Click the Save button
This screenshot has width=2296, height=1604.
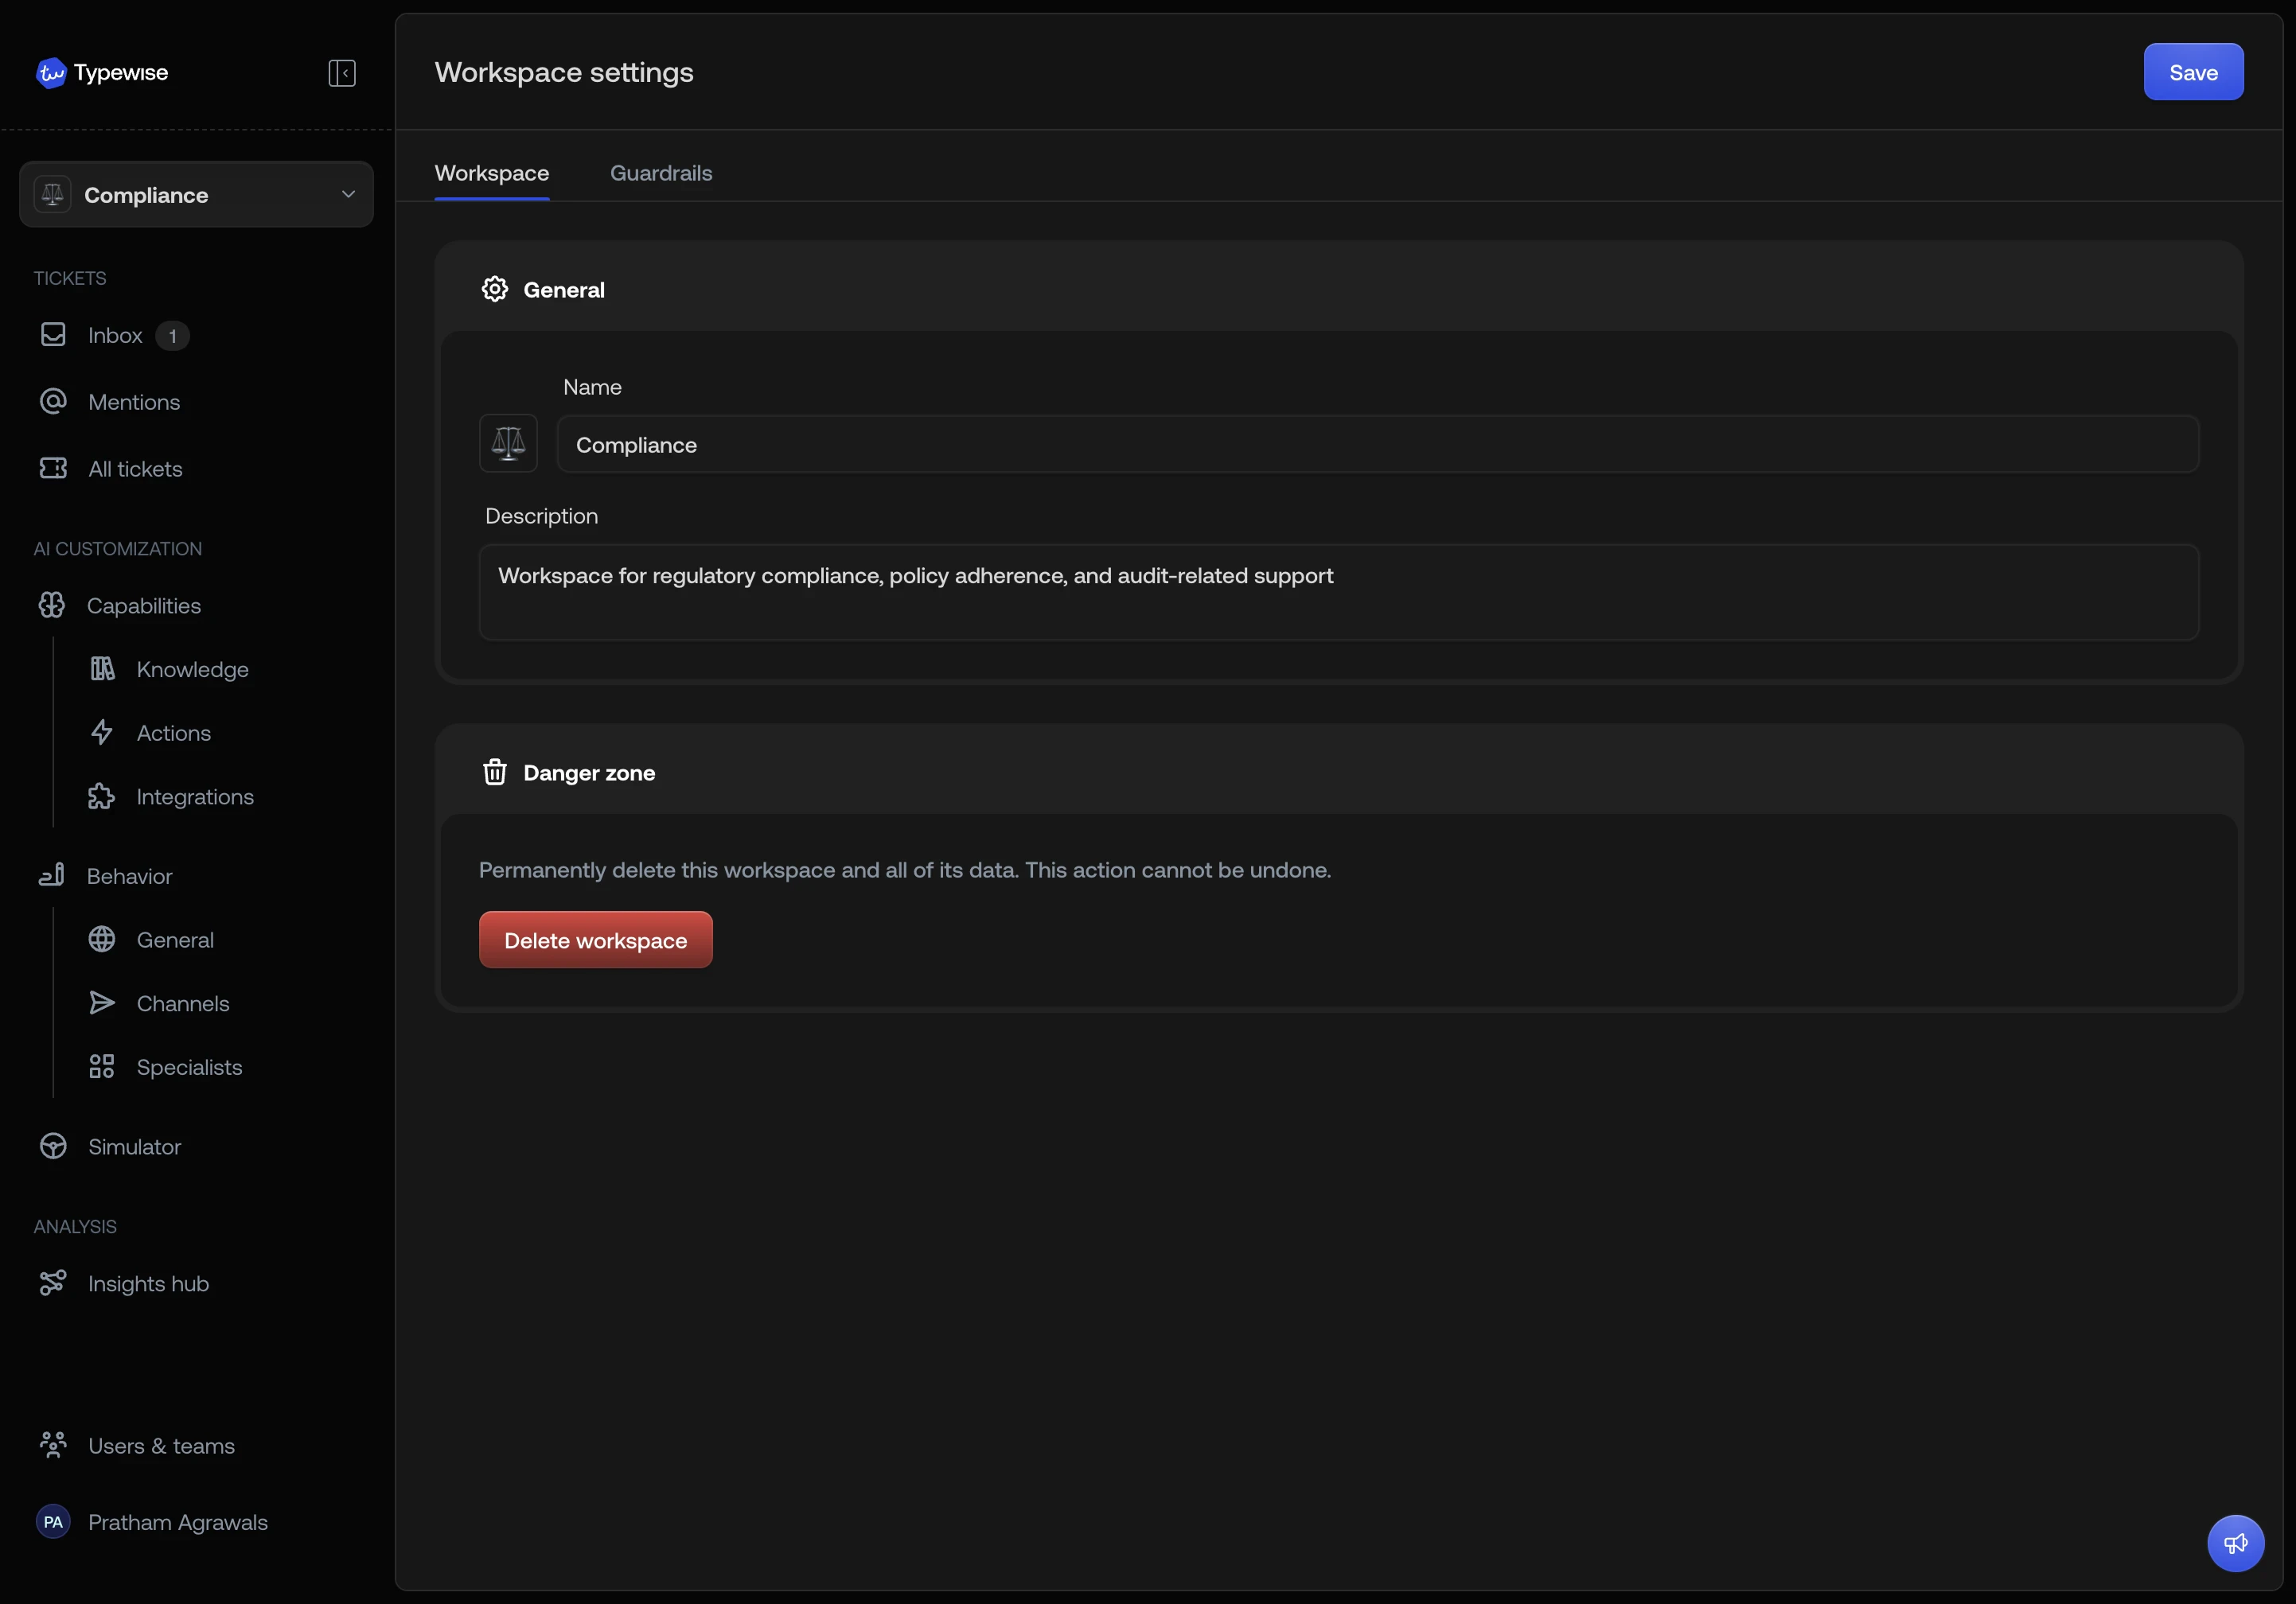tap(2192, 71)
